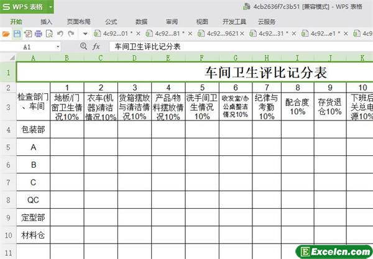Viewport: 373px width, 259px height.
Task: Open the 公式 ribbon tab
Action: pos(111,22)
